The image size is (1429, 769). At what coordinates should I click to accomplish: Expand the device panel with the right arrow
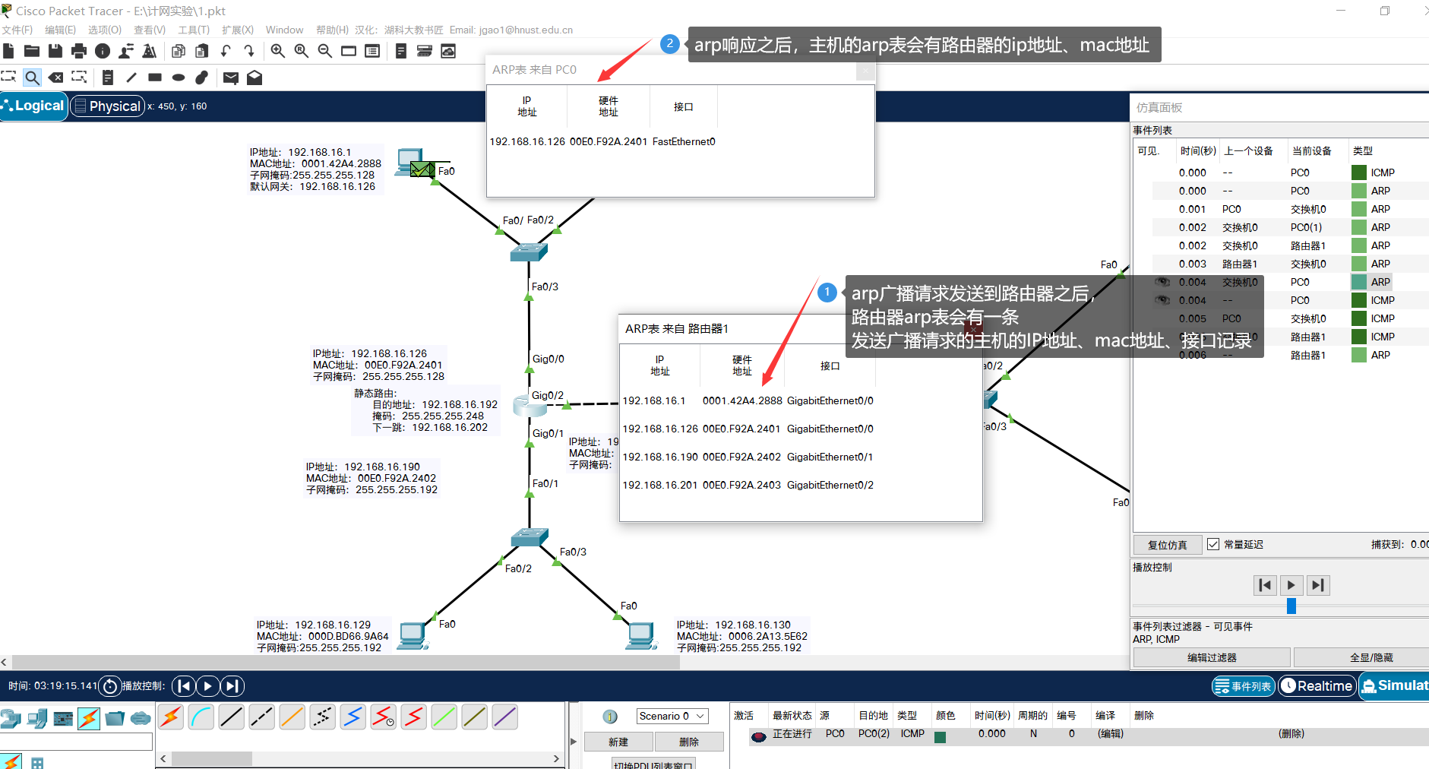pyautogui.click(x=572, y=742)
